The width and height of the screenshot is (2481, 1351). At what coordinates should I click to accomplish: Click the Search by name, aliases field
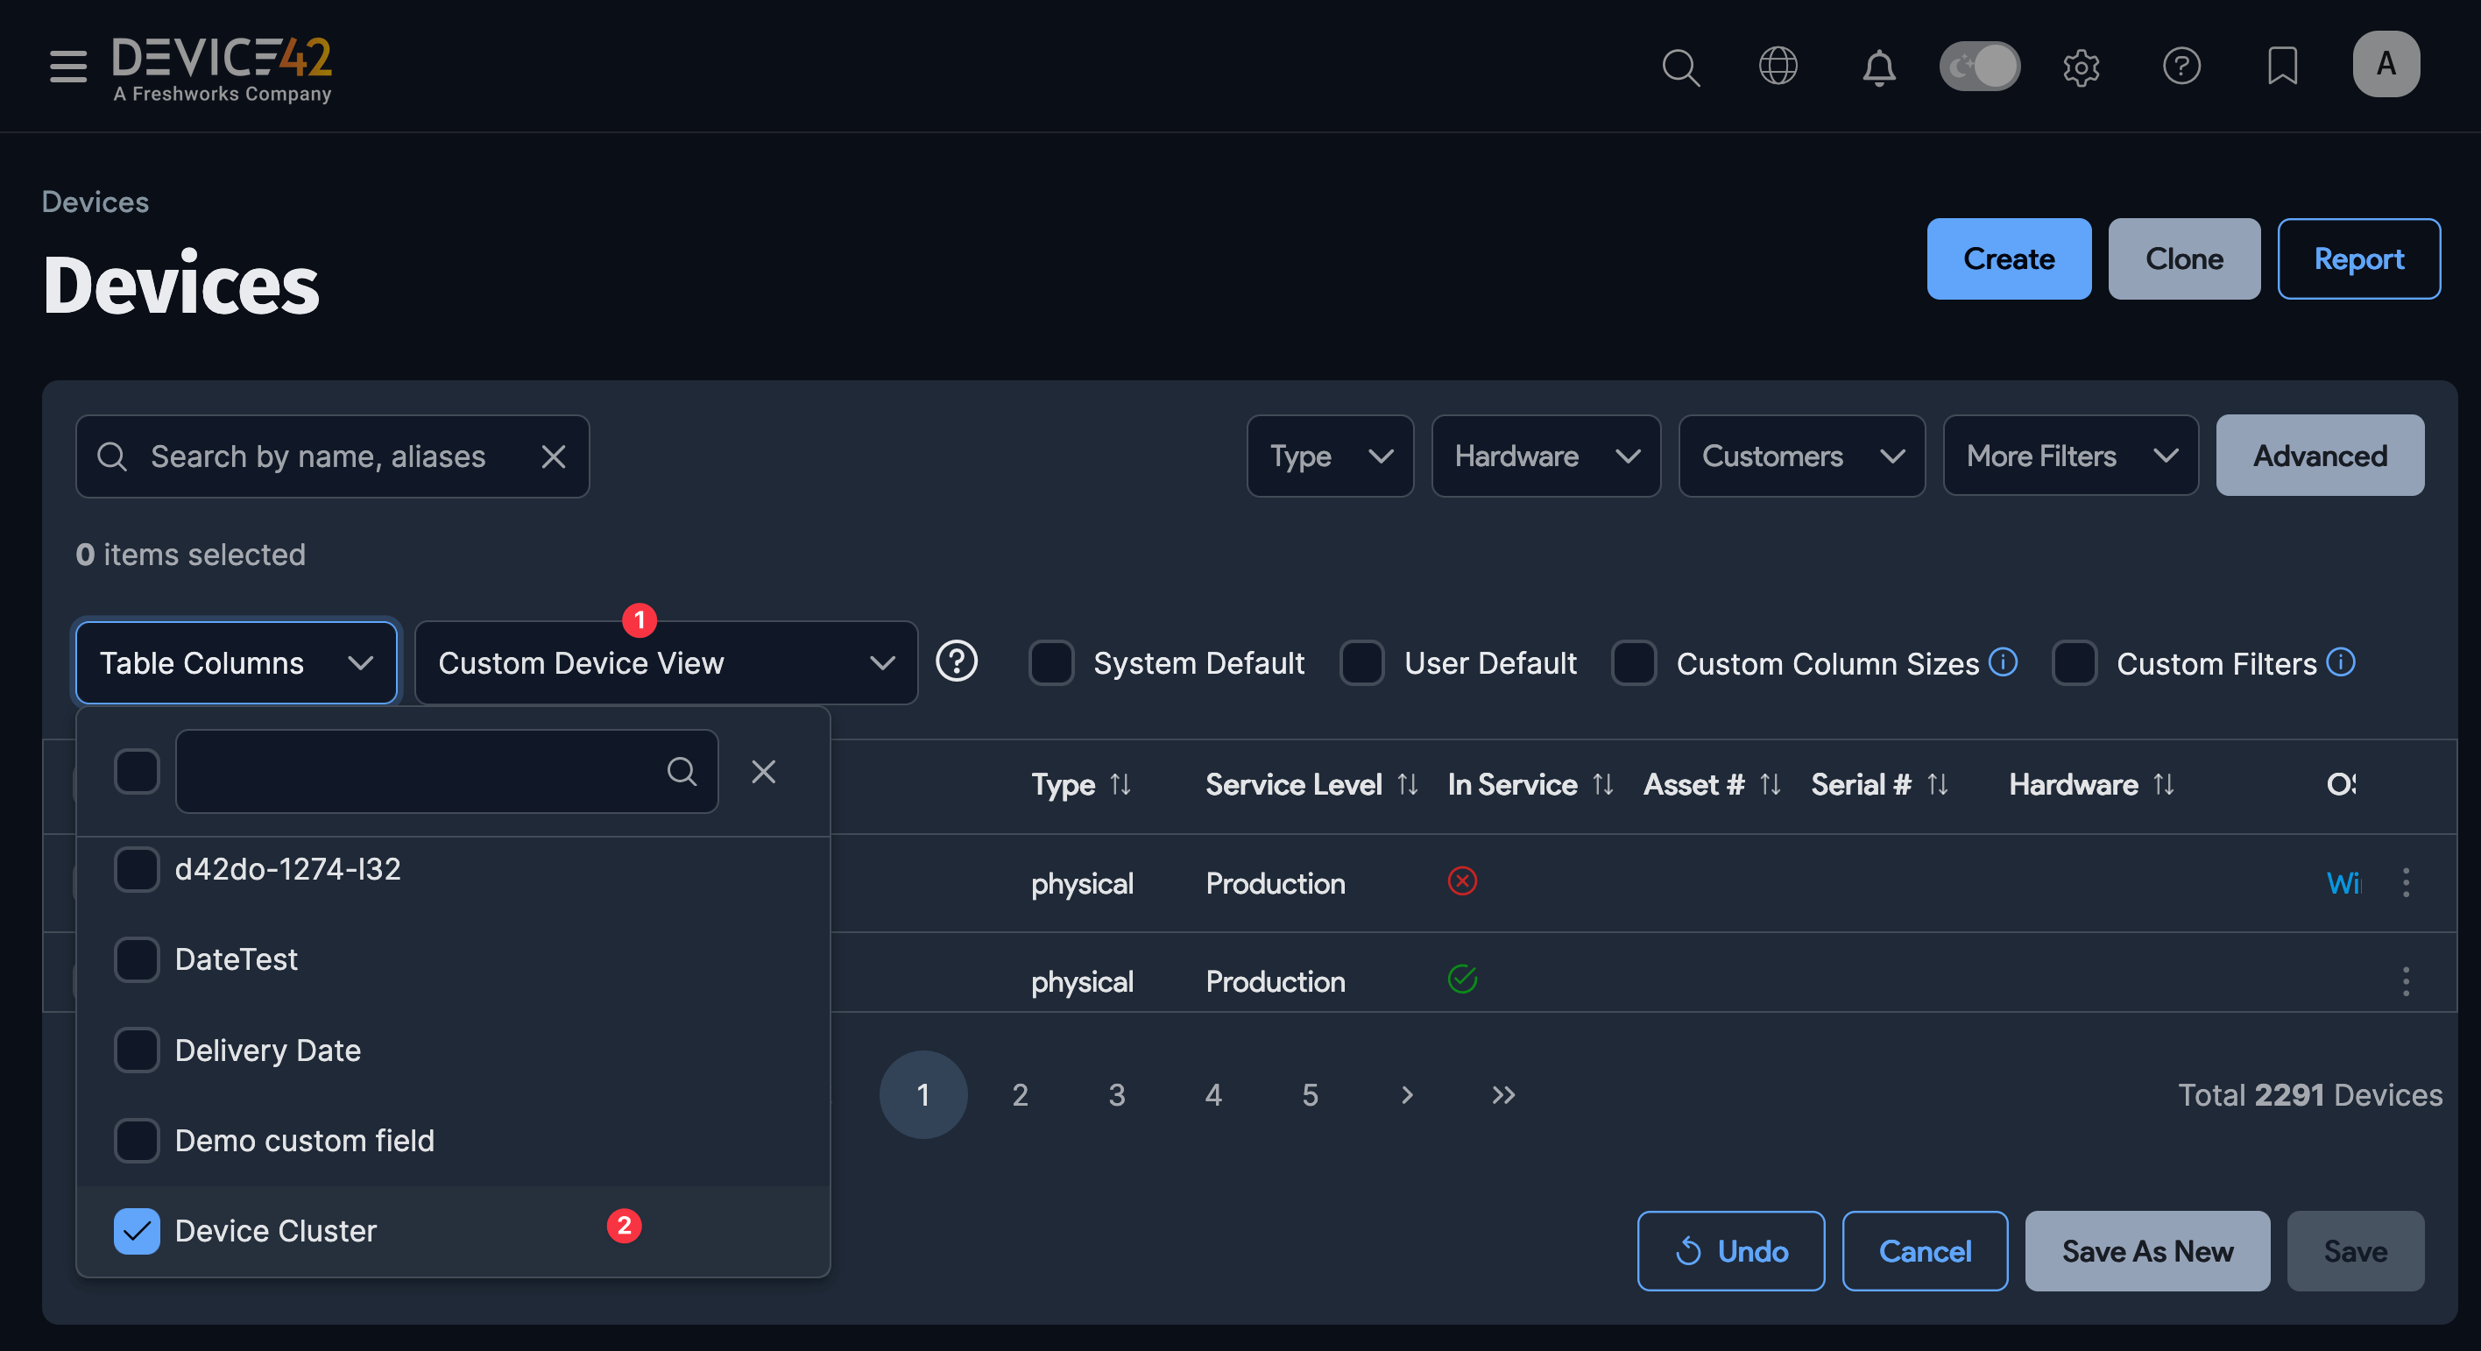tap(318, 456)
